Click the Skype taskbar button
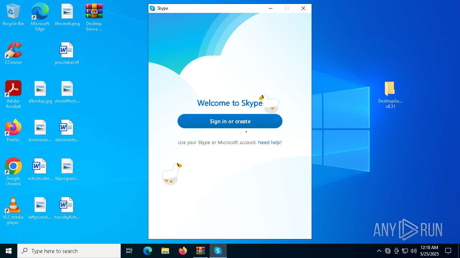Screen dimensions: 460x258 [x=218, y=251]
